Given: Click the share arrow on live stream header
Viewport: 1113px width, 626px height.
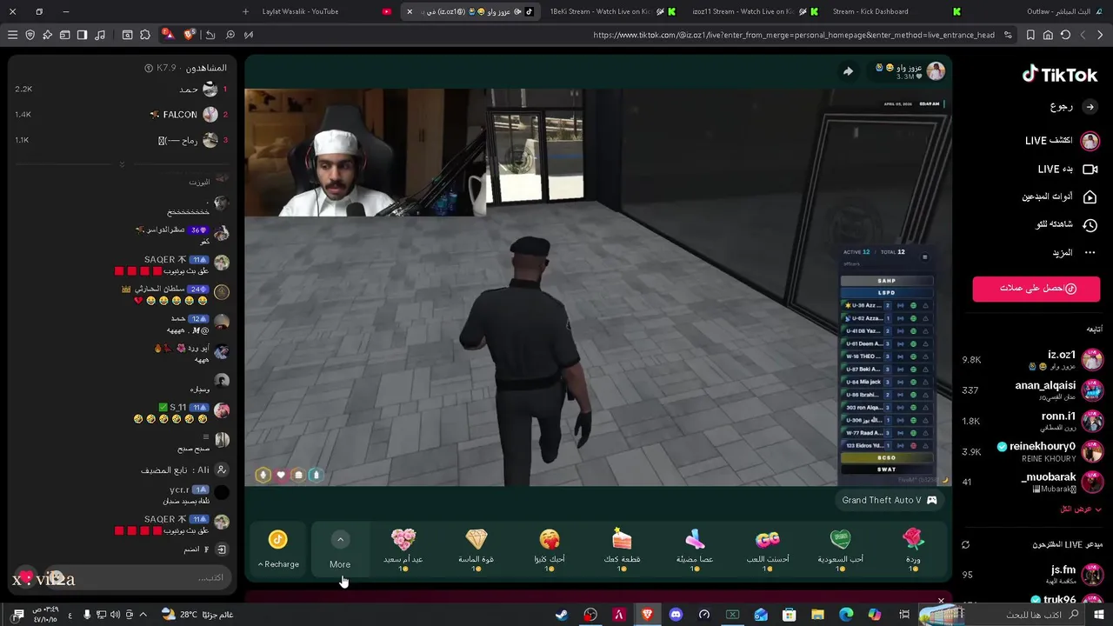Looking at the screenshot, I should pyautogui.click(x=848, y=71).
